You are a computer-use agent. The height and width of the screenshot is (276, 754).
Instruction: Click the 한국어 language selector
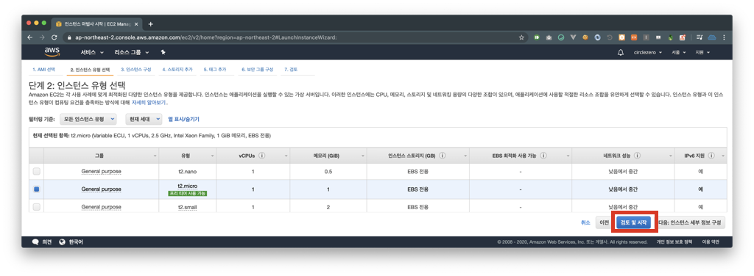point(76,242)
